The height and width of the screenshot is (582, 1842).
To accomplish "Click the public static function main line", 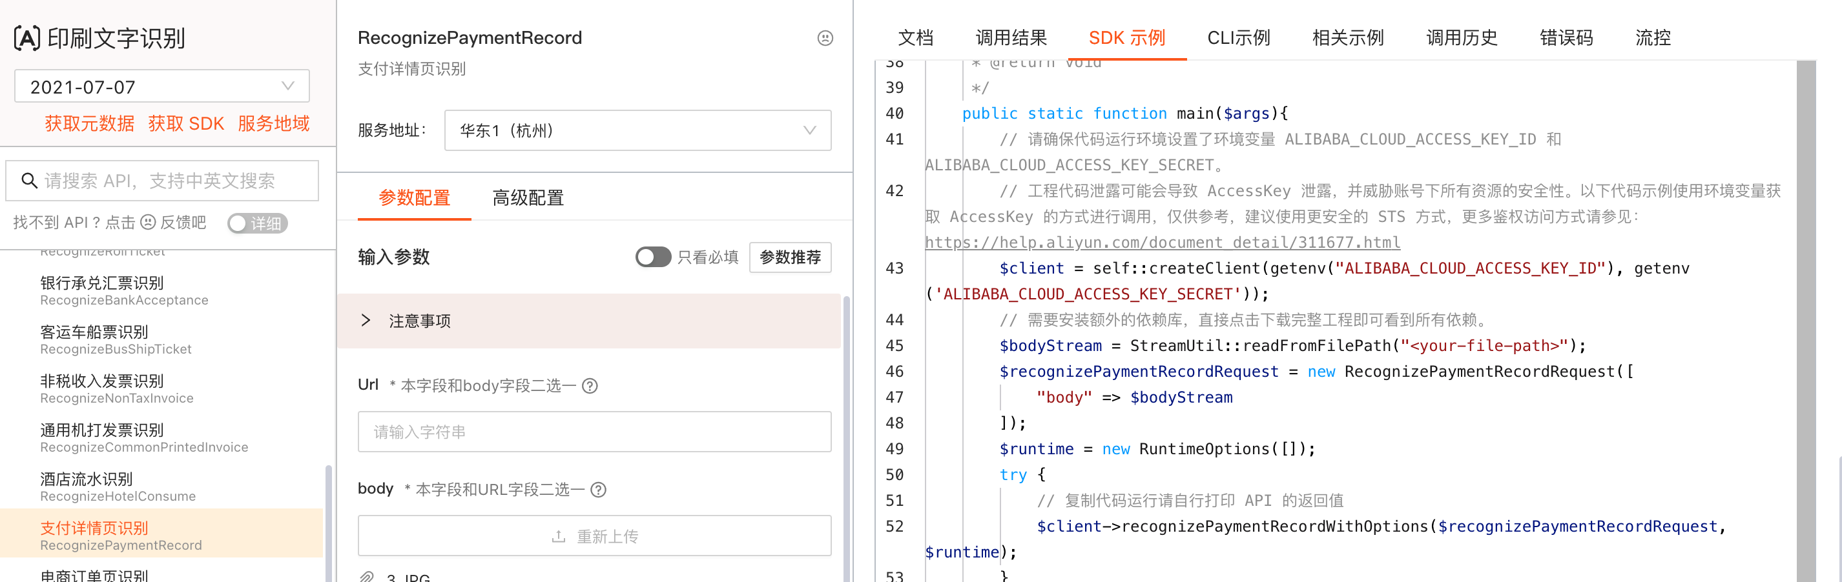I will pos(1125,114).
